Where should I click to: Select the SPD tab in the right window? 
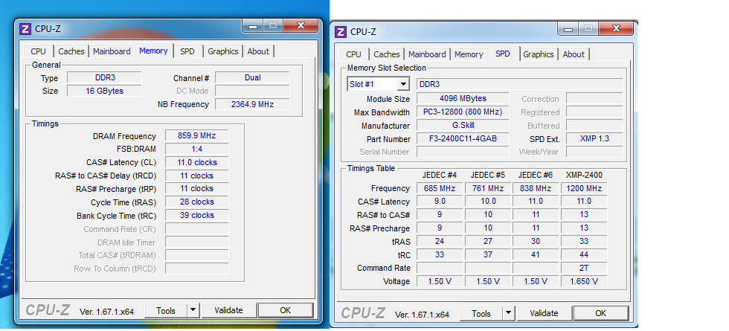503,54
